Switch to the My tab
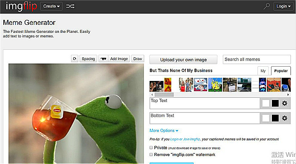This screenshot has width=296, height=164. click(x=263, y=71)
